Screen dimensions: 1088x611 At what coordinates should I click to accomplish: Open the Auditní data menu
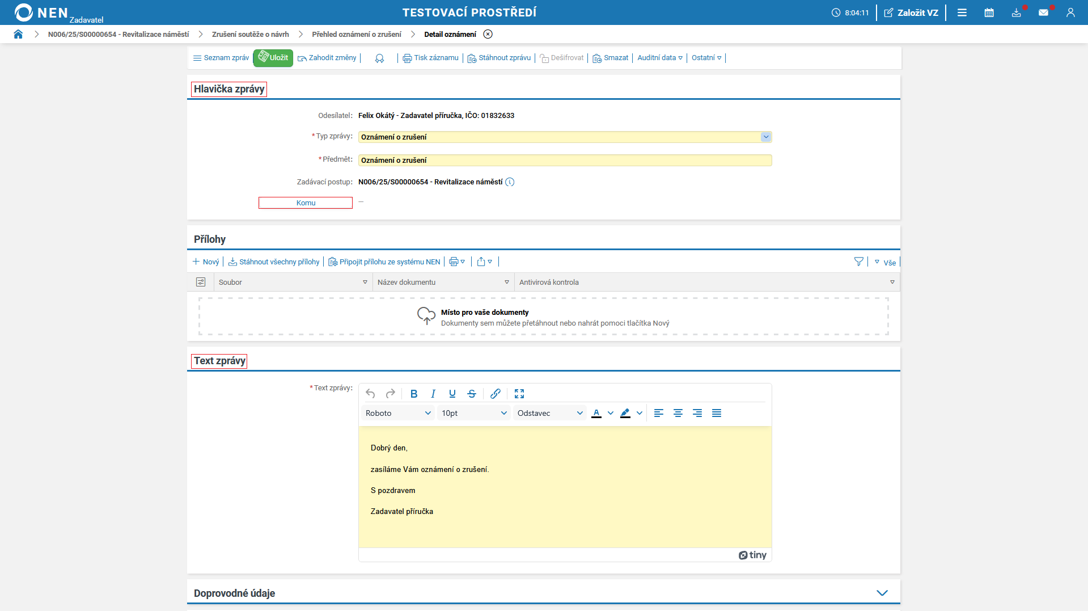659,58
